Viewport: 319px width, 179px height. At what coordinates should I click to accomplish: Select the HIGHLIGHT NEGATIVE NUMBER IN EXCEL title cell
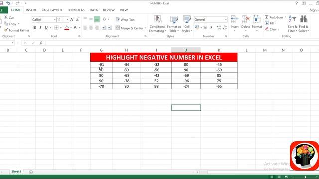click(x=164, y=57)
